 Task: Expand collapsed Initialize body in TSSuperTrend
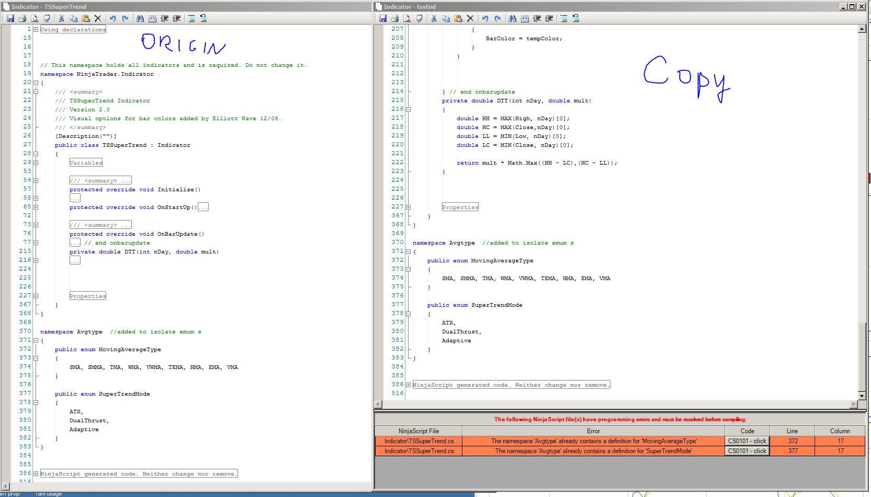click(36, 198)
